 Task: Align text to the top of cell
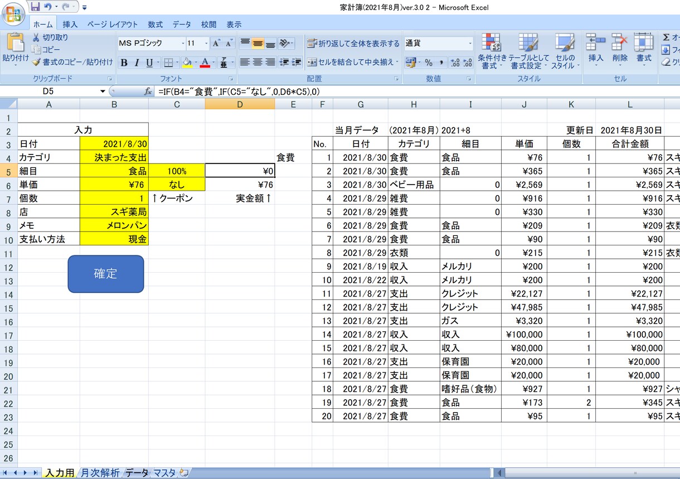click(245, 43)
